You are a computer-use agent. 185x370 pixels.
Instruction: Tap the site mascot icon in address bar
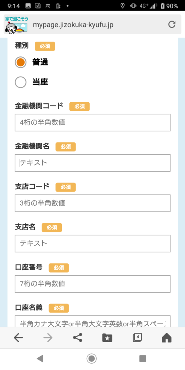(17, 25)
